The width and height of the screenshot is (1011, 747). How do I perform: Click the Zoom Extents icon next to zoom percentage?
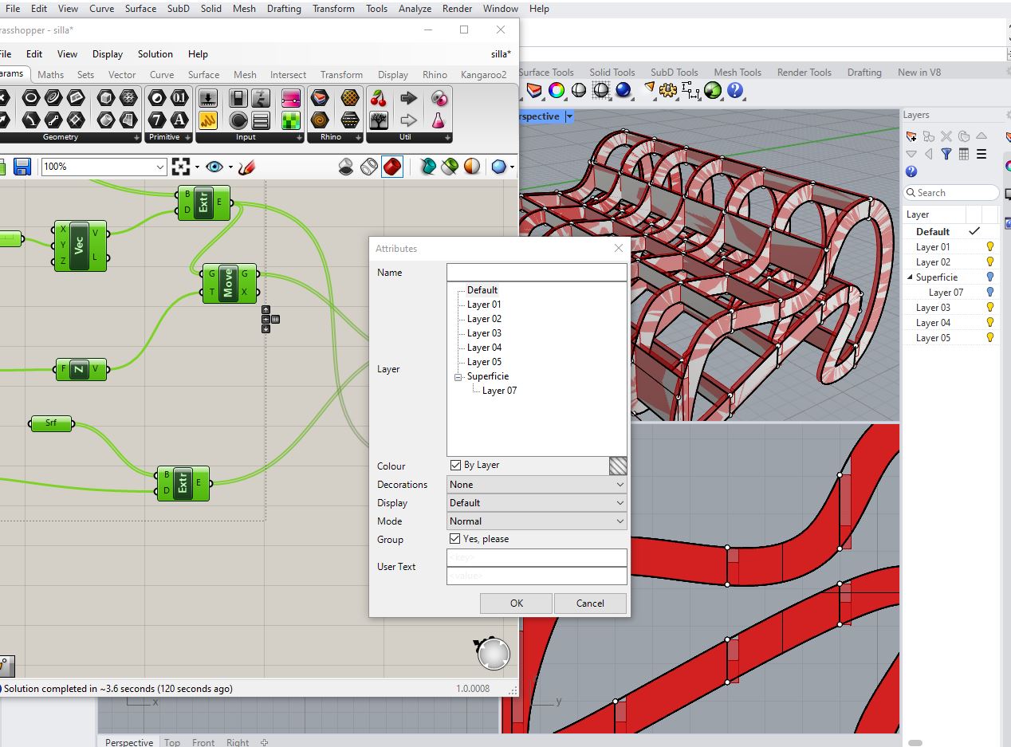tap(180, 167)
